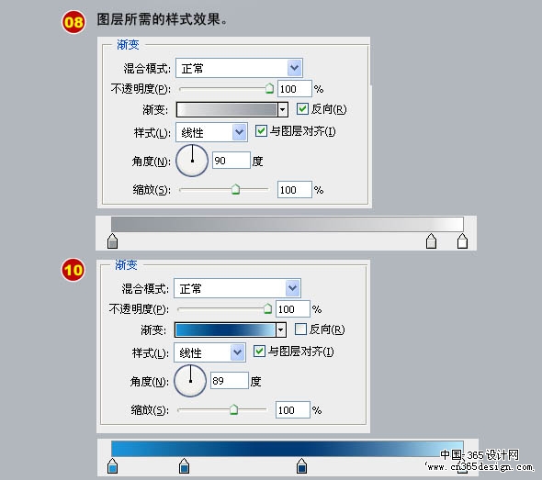542x480 pixels.
Task: Select the medium-blue second stop of the blue gradient
Action: pyautogui.click(x=185, y=466)
